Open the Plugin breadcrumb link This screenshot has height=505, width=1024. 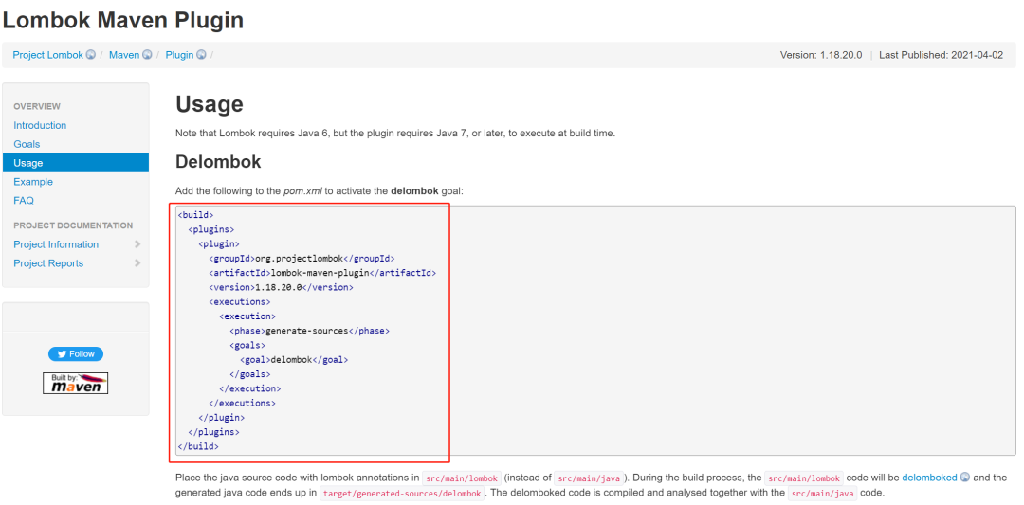pyautogui.click(x=179, y=55)
